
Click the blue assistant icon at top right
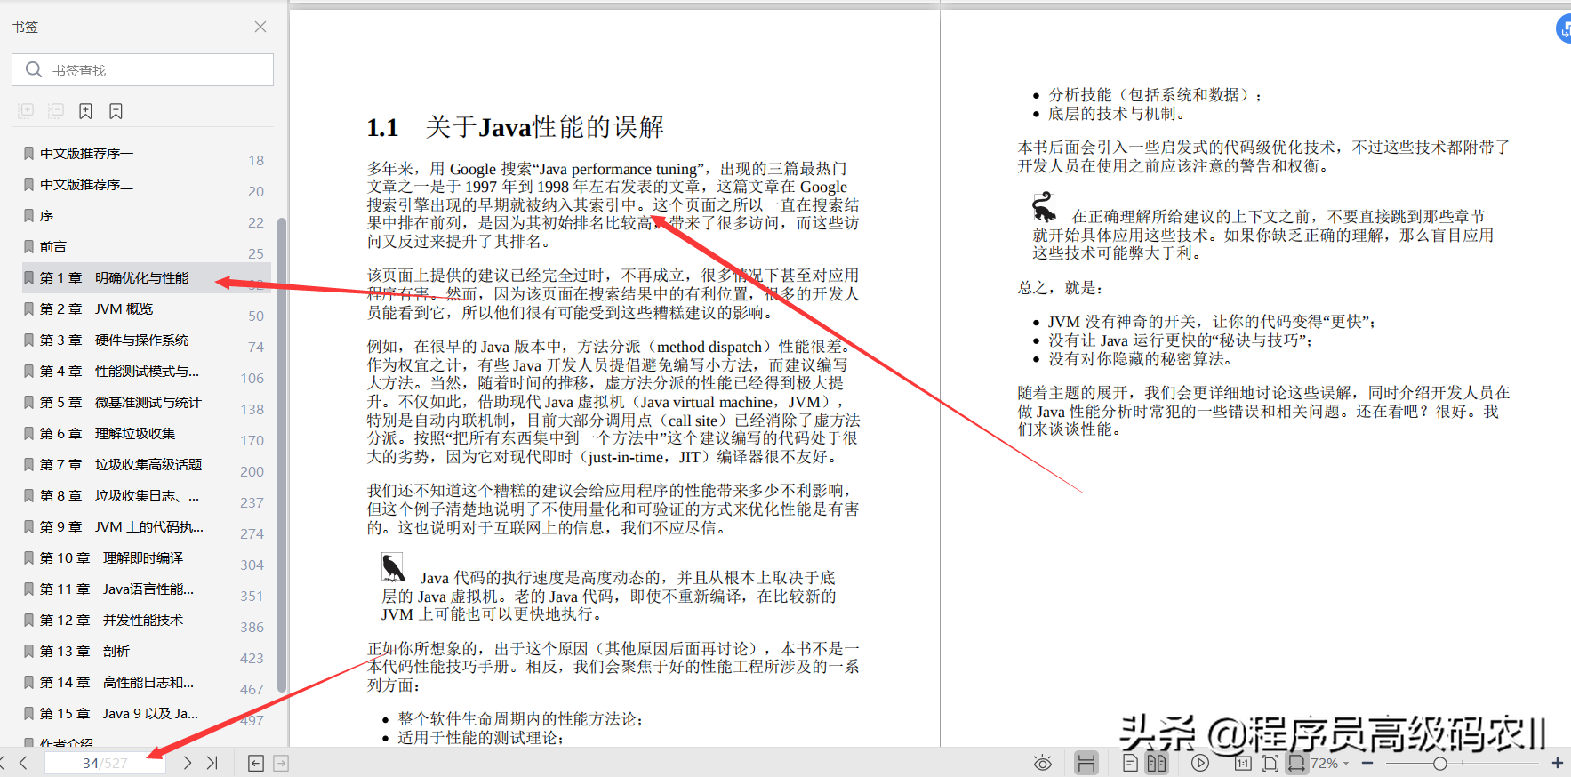(x=1564, y=28)
